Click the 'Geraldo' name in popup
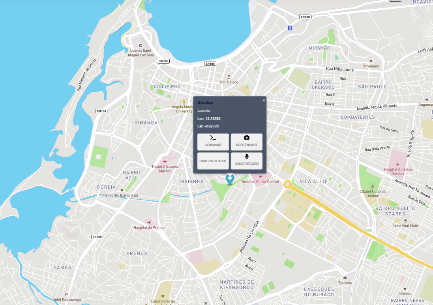 click(205, 103)
